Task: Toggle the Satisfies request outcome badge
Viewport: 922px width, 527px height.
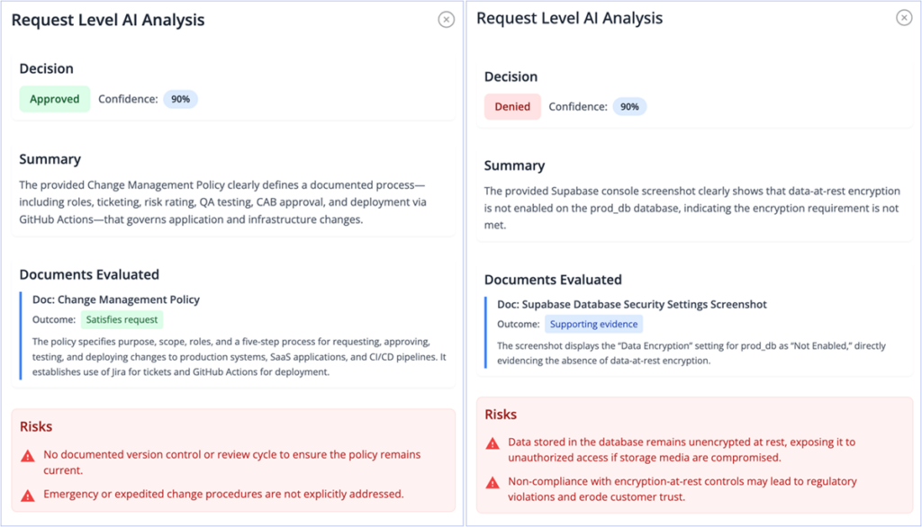Action: 122,319
